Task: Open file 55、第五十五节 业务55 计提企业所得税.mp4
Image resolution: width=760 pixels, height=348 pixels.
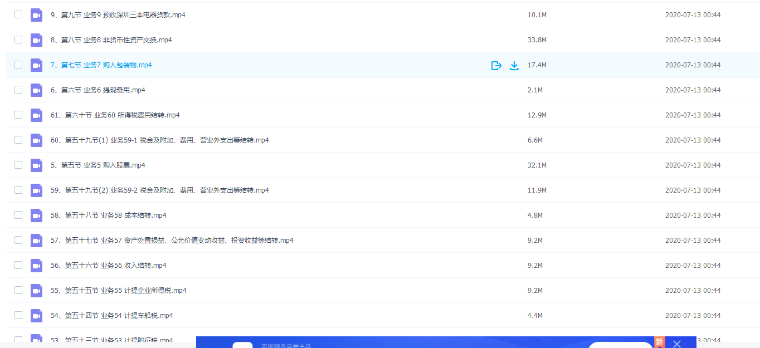Action: point(118,291)
